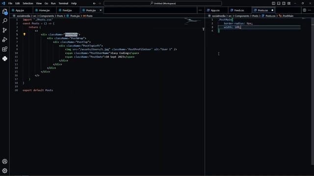This screenshot has height=176, width=314.
Task: Open the Python view in activity bar
Action: pos(5,59)
